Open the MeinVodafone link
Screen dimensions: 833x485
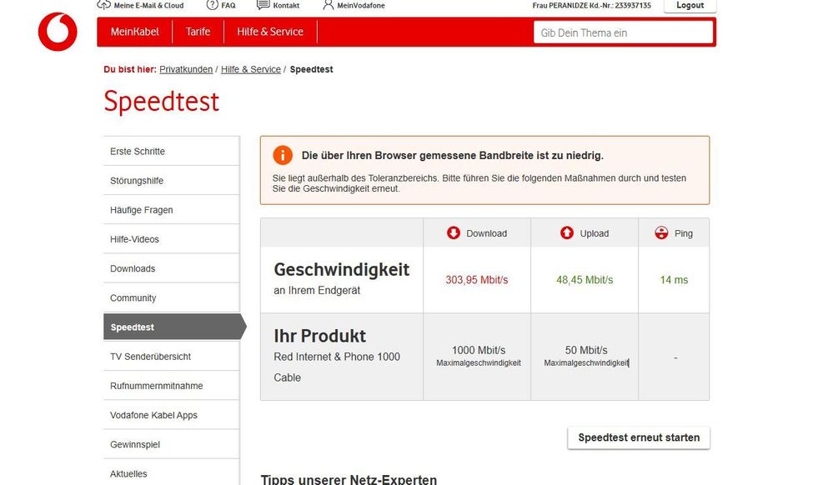pyautogui.click(x=361, y=5)
